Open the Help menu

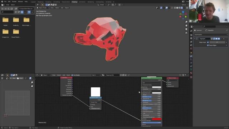26,1
